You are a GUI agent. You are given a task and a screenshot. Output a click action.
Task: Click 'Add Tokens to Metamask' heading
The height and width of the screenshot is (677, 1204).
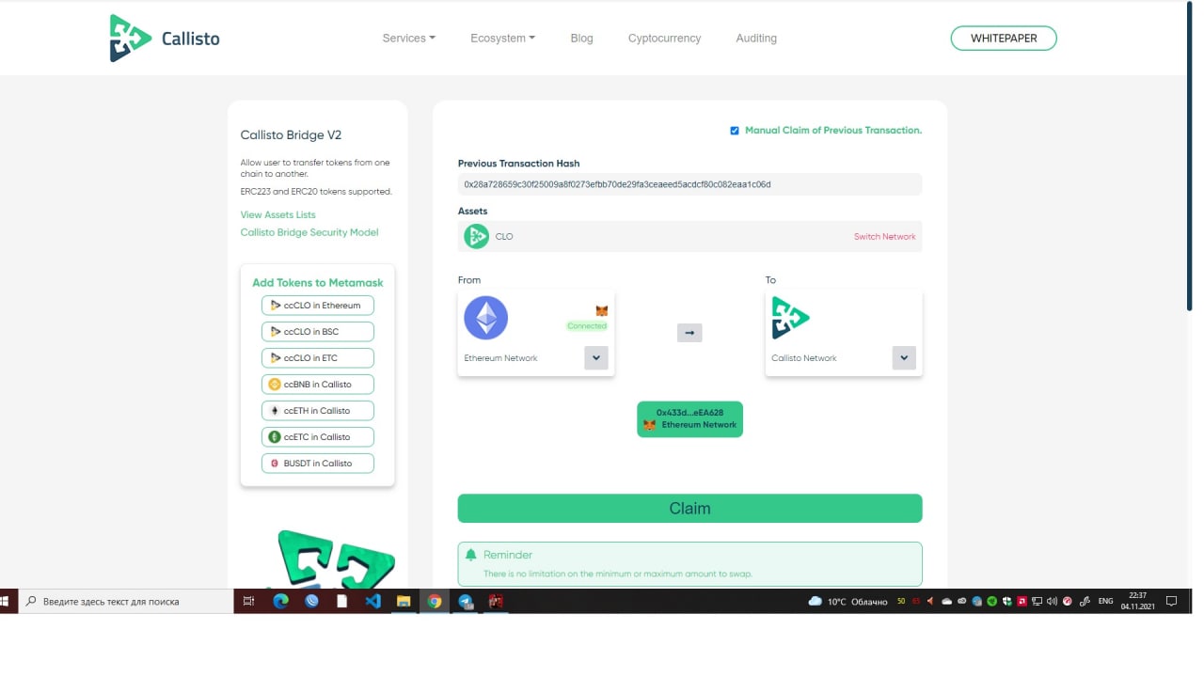pyautogui.click(x=318, y=282)
